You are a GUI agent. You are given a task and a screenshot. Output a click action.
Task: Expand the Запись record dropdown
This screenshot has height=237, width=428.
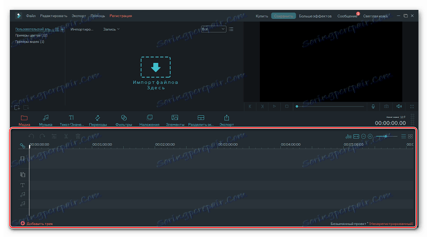tap(111, 29)
